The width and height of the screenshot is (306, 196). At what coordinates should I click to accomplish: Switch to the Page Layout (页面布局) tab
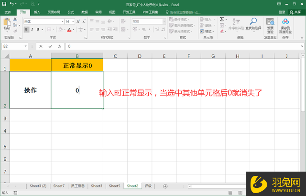pos(54,12)
